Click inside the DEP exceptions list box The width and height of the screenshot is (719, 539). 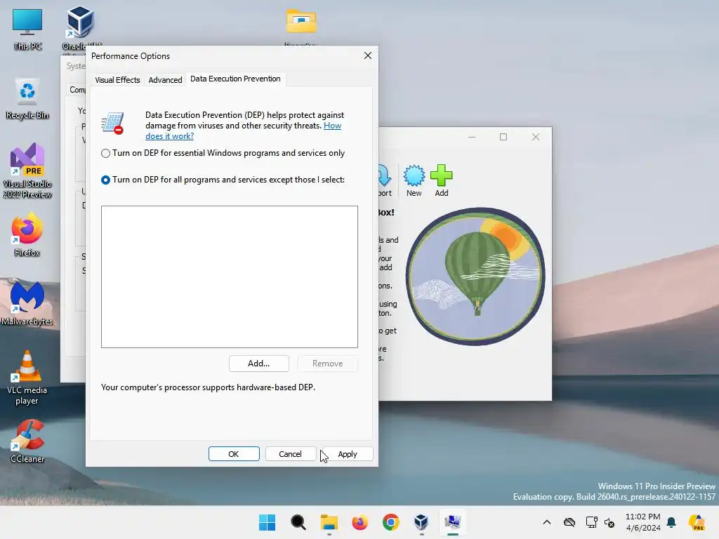(230, 277)
